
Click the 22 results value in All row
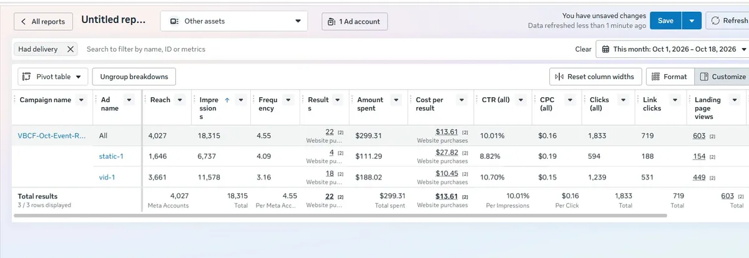(x=330, y=132)
